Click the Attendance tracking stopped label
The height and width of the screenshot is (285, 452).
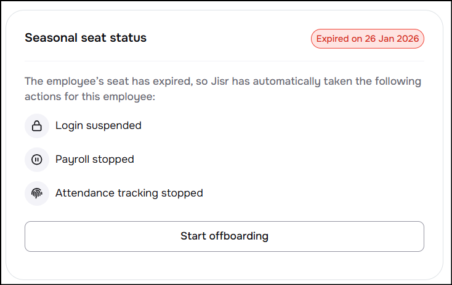pos(129,193)
